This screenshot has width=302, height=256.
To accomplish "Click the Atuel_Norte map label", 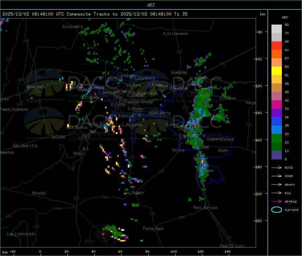I will tap(159, 113).
